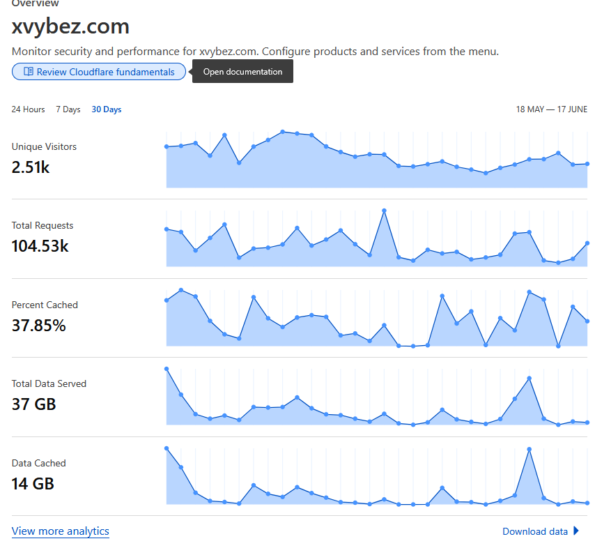Click the first data point in Total Data Served chart
The width and height of the screenshot is (595, 548).
tap(167, 369)
